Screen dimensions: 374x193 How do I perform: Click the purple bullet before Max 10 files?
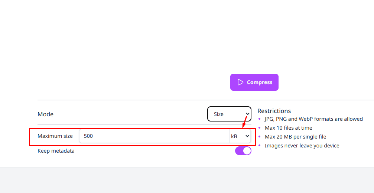(x=260, y=128)
